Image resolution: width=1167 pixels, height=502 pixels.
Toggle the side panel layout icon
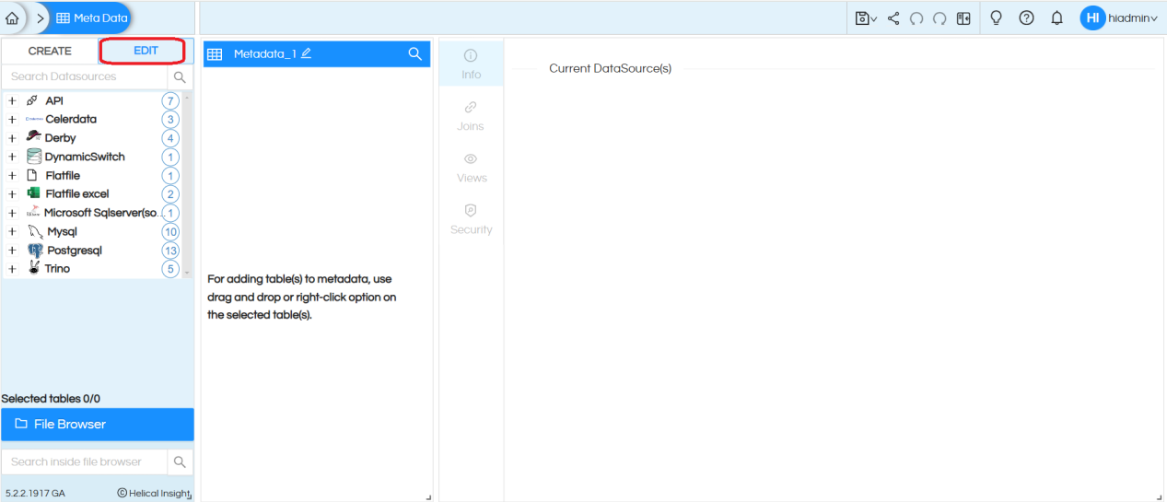(963, 18)
